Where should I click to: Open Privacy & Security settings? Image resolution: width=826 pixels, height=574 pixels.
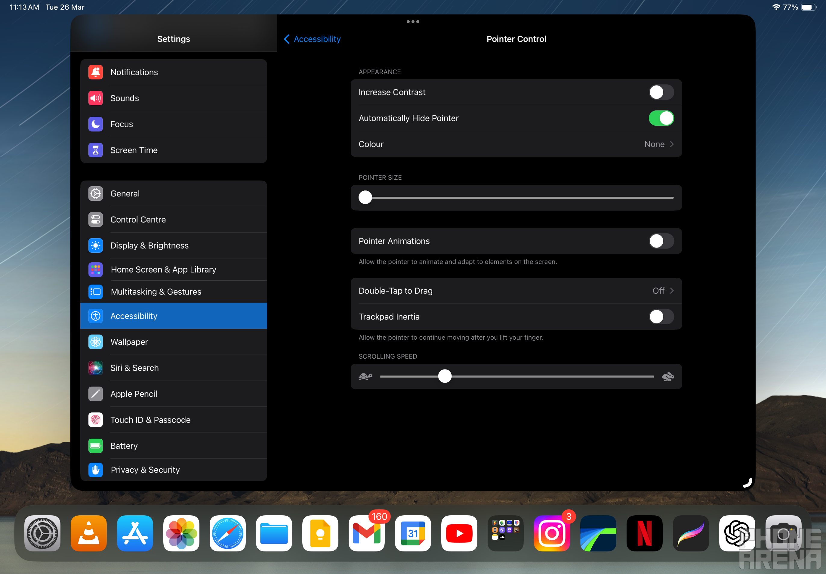coord(174,470)
